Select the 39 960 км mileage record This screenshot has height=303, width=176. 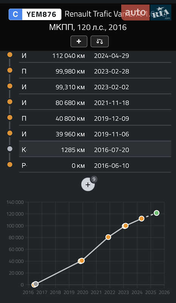(x=95, y=134)
